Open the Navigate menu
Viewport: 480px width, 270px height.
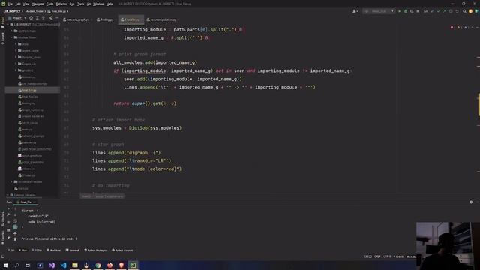coord(38,4)
